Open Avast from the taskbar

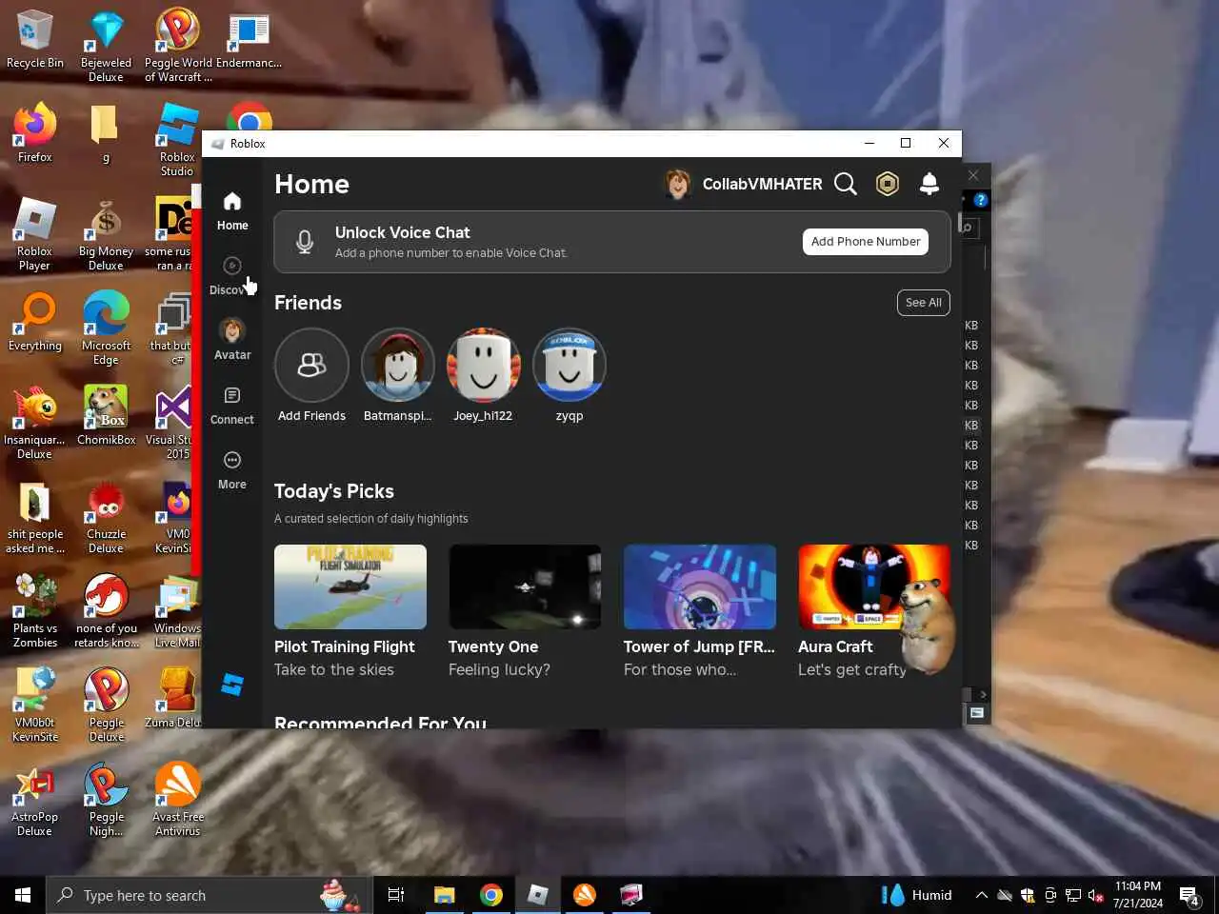click(x=585, y=895)
